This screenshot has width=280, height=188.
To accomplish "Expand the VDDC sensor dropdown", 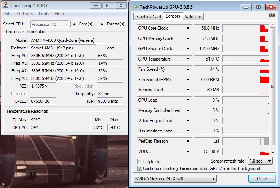I will (x=188, y=151).
